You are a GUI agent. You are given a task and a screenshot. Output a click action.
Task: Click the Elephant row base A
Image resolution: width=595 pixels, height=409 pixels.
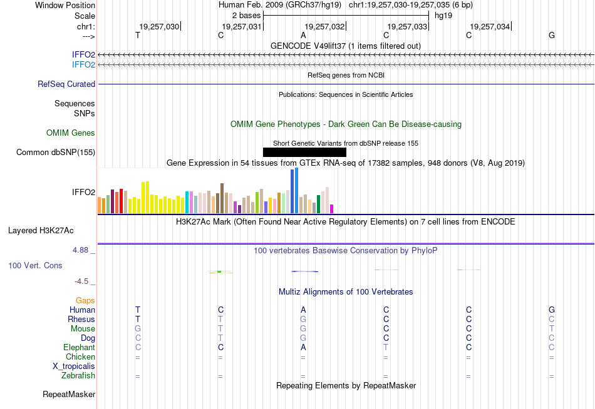click(x=303, y=348)
